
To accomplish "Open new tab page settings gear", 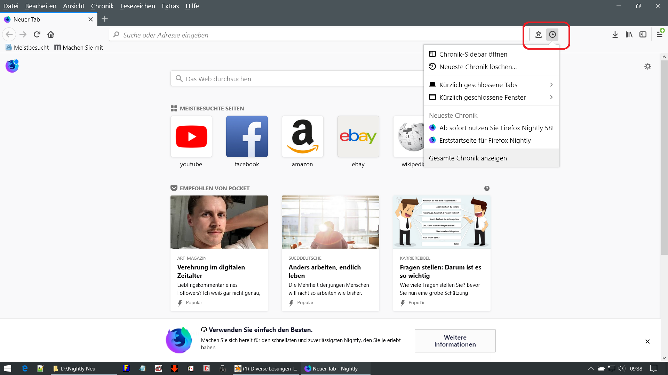I will click(x=647, y=66).
